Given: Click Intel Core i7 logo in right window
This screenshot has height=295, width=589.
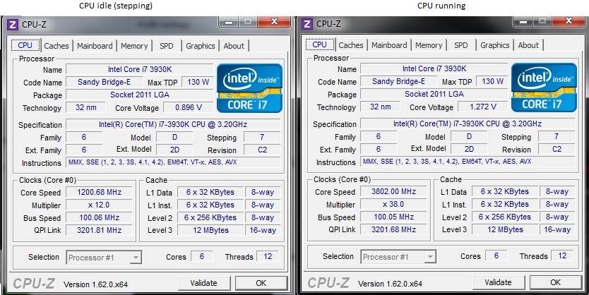Looking at the screenshot, I should (545, 88).
